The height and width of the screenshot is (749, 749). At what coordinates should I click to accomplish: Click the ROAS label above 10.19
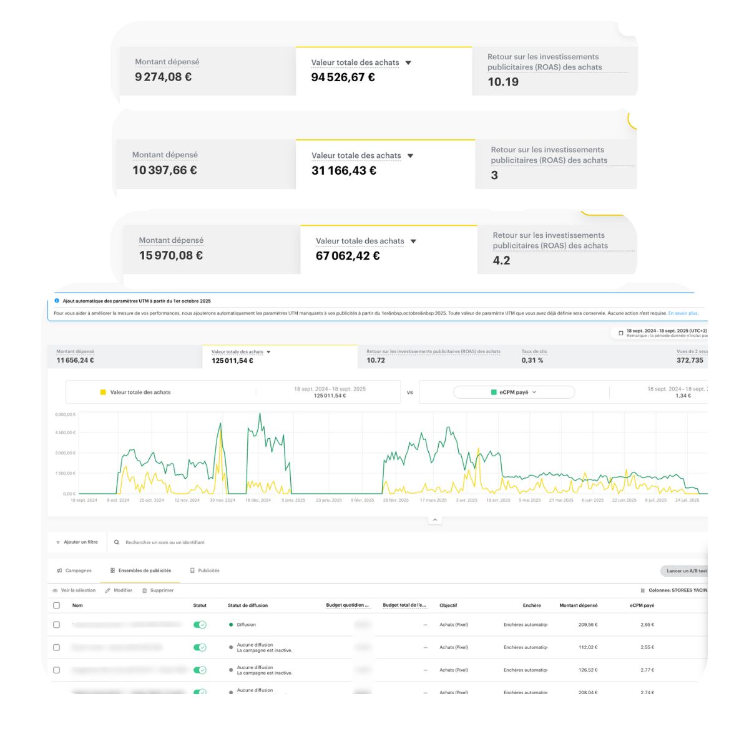point(544,62)
